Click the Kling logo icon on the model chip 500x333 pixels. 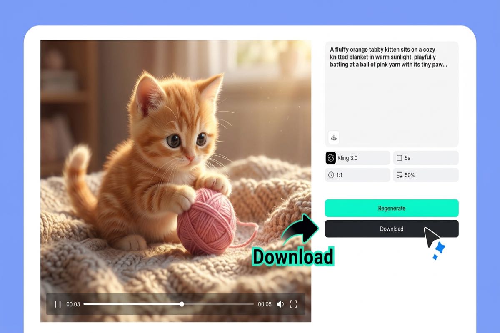(331, 157)
